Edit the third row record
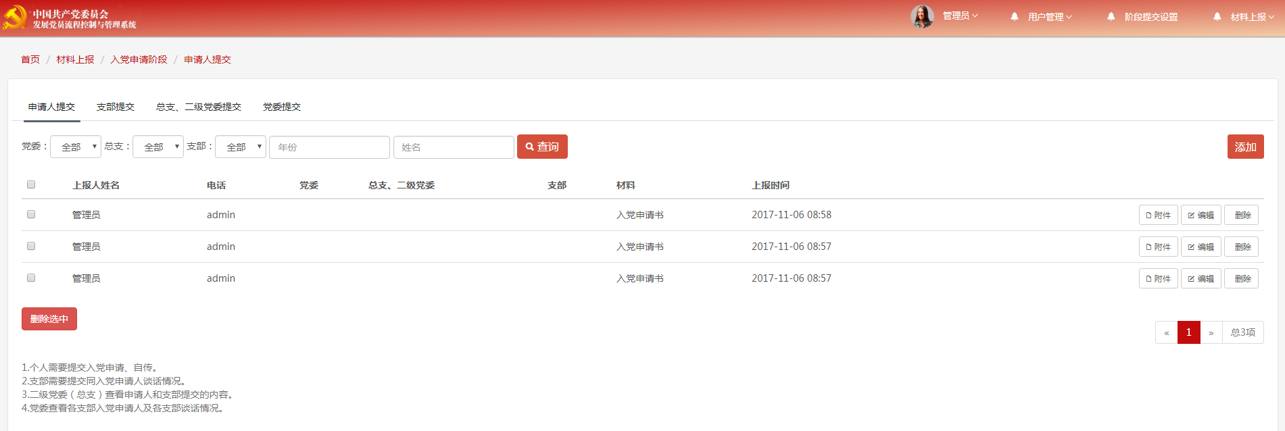Viewport: 1285px width, 431px height. [x=1201, y=278]
